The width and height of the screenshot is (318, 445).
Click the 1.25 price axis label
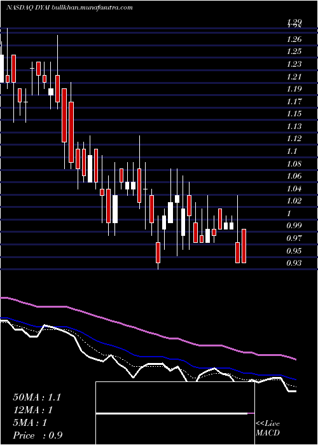(294, 51)
